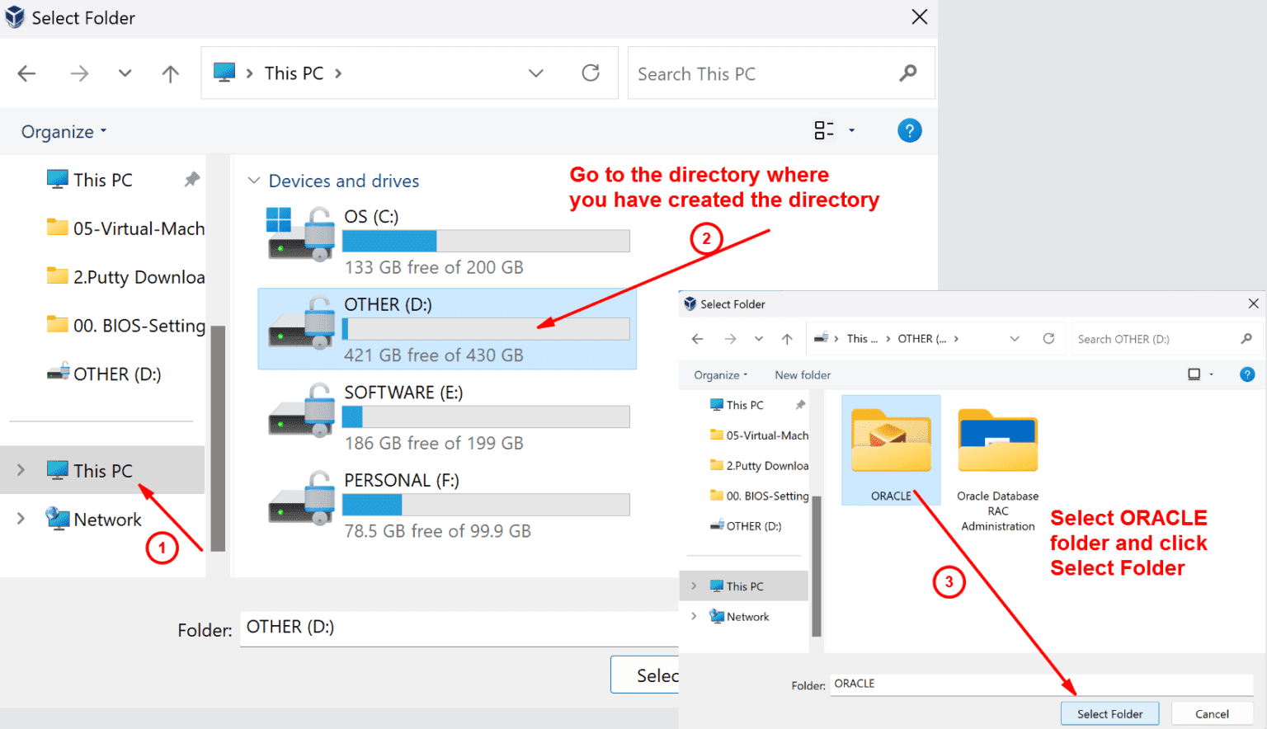Viewport: 1267px width, 729px height.
Task: Change view layout with the toolbar icon
Action: pos(823,130)
